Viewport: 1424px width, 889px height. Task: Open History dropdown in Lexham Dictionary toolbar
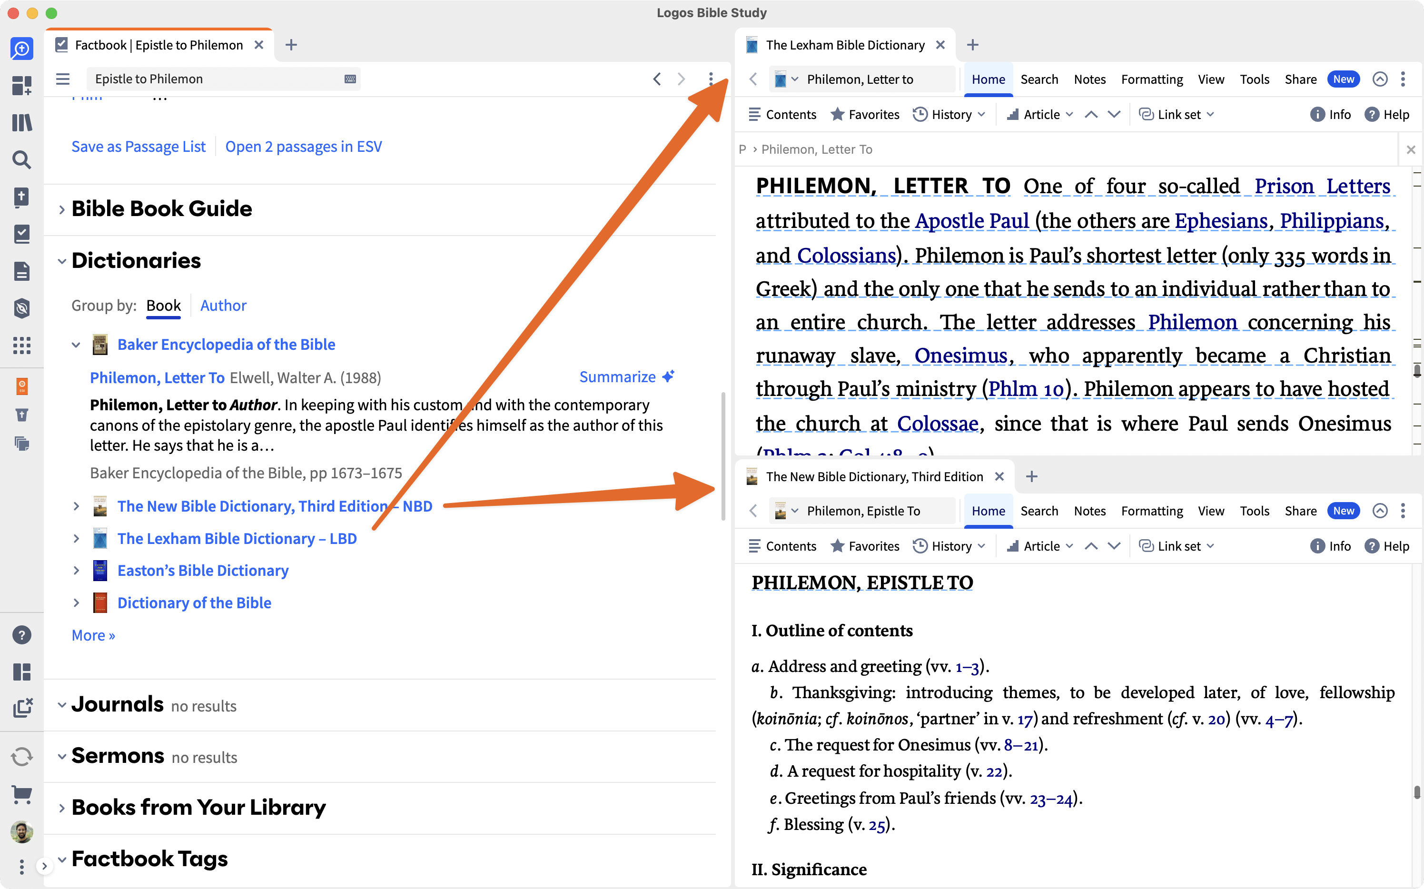(949, 115)
